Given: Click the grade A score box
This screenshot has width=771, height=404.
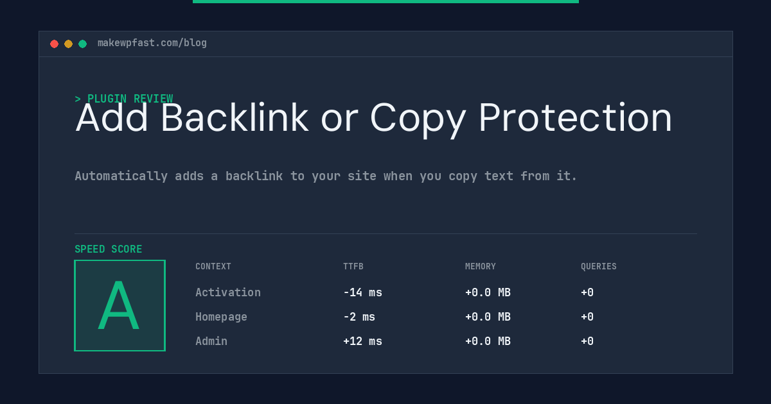Looking at the screenshot, I should tap(120, 305).
